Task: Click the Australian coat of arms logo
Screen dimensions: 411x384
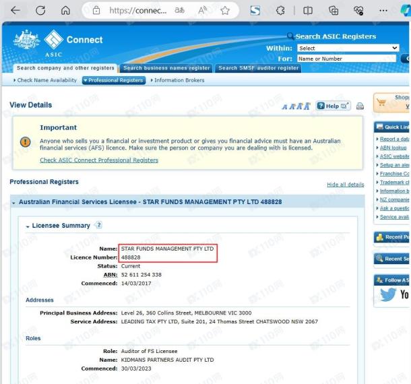Action: (x=27, y=39)
